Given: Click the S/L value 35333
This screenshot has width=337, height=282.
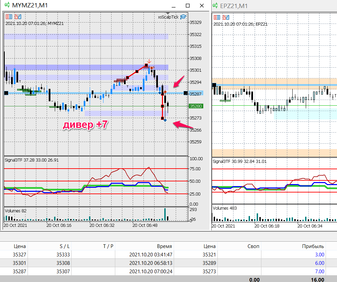Looking at the screenshot, I should 63,254.
